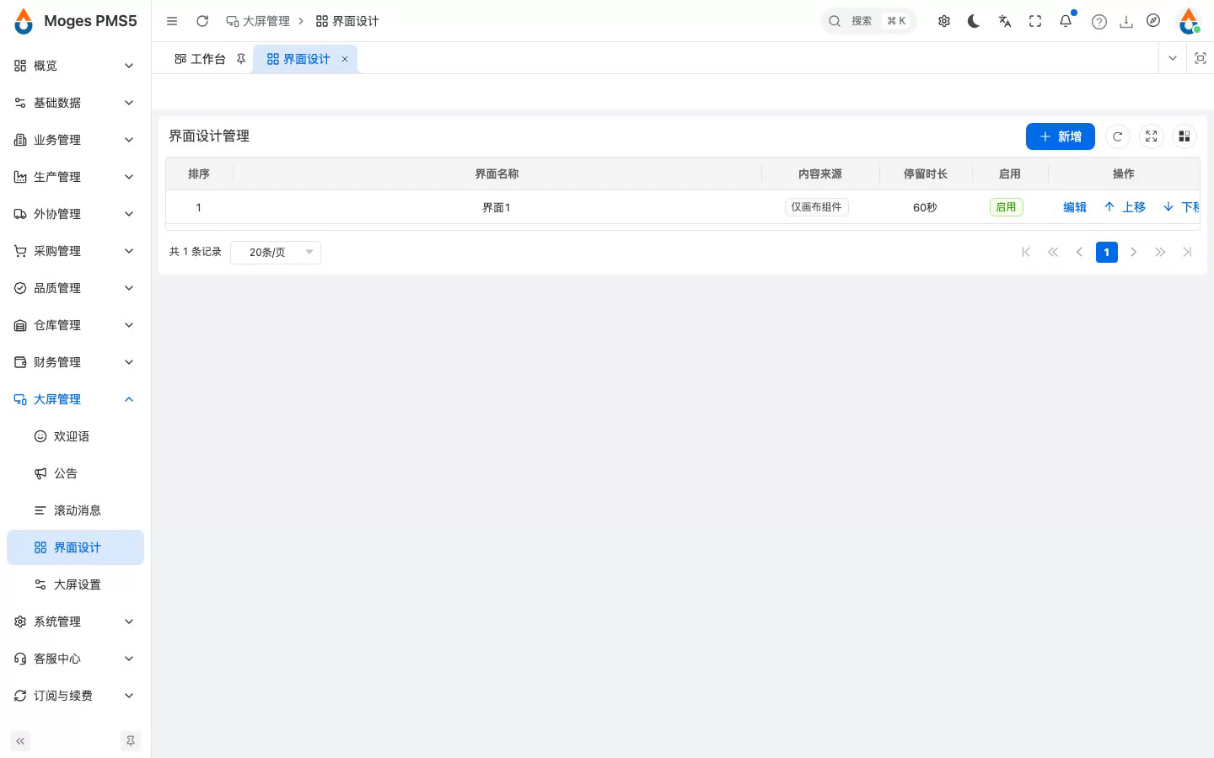Viewport: 1214px width, 758px height.
Task: Click 上移 for 界面1
Action: tap(1125, 207)
